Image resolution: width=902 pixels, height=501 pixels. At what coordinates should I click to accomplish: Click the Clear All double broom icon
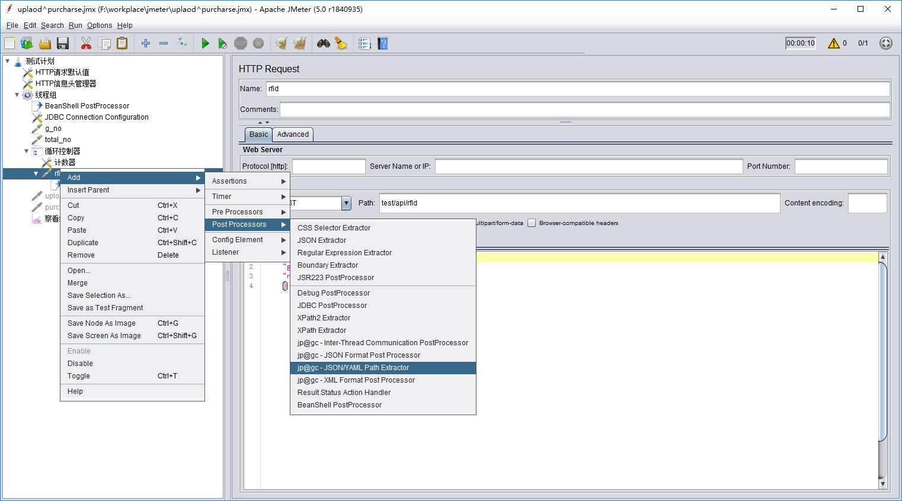(x=300, y=43)
